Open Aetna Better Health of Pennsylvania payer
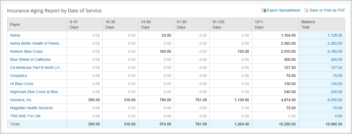 coord(36,43)
